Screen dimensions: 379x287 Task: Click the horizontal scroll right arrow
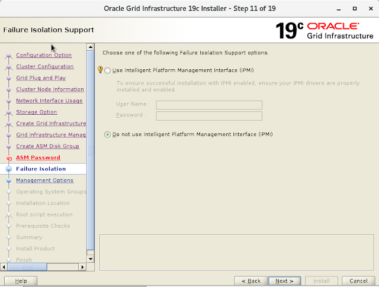[x=82, y=267]
